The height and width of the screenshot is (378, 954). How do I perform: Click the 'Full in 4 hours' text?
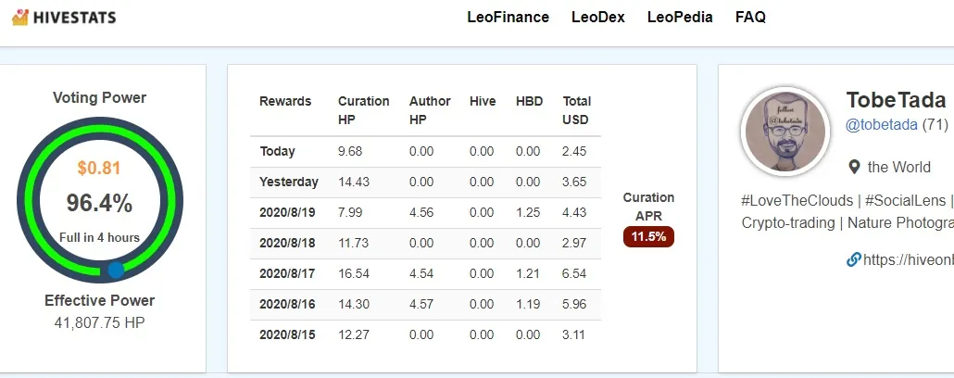(x=100, y=237)
